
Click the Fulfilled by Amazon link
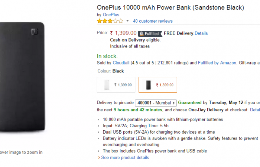pyautogui.click(x=217, y=63)
